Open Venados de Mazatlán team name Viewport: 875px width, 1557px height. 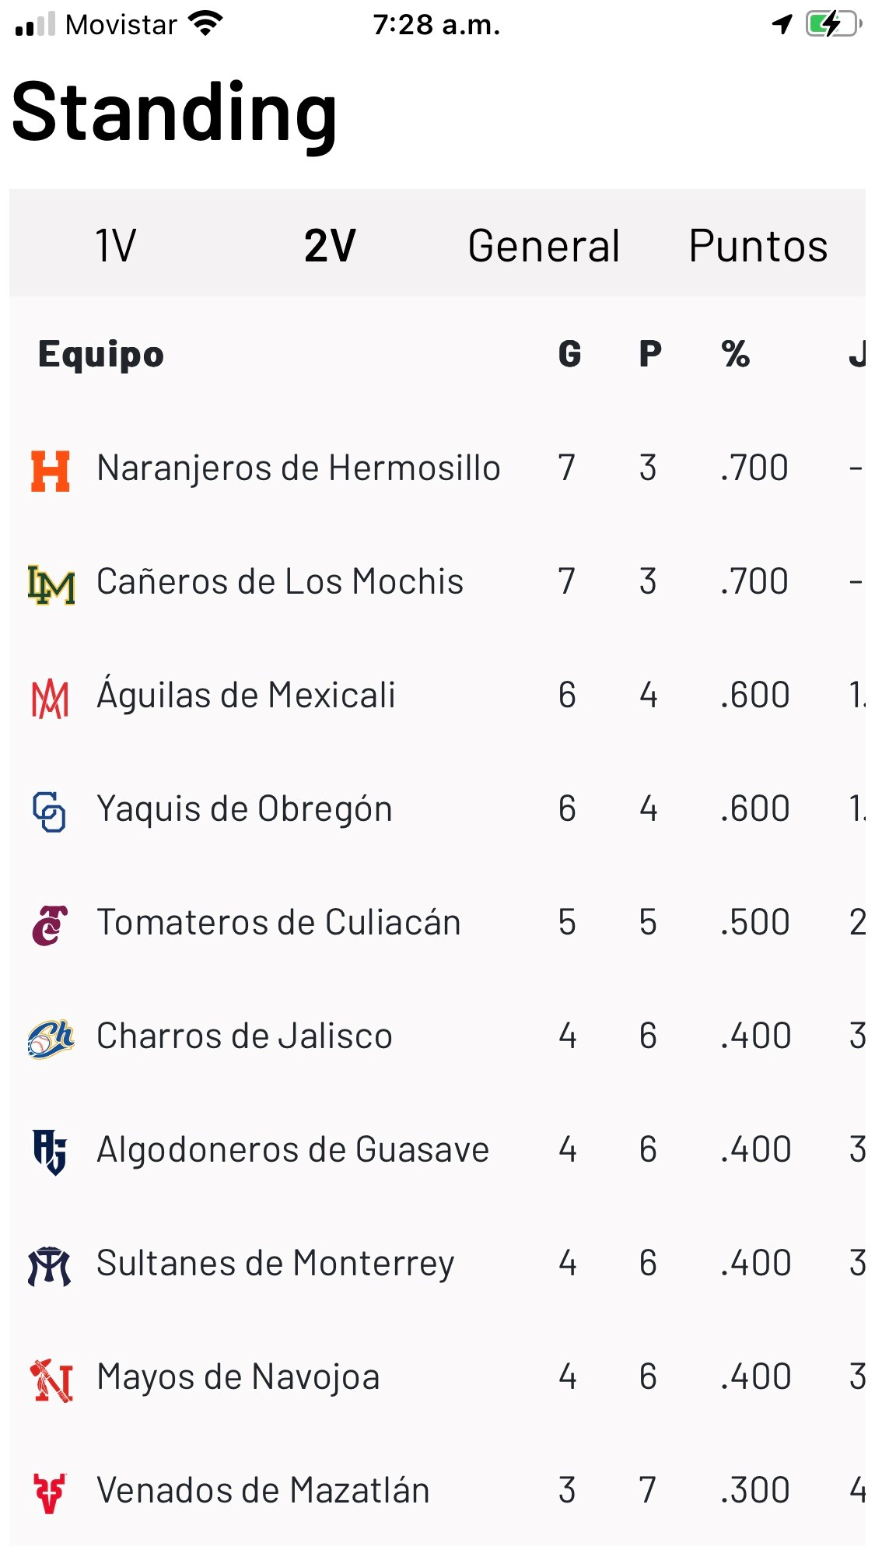(x=263, y=1491)
